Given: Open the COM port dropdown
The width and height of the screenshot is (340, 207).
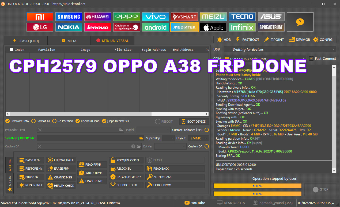Looking at the screenshot, I should coord(265,59).
